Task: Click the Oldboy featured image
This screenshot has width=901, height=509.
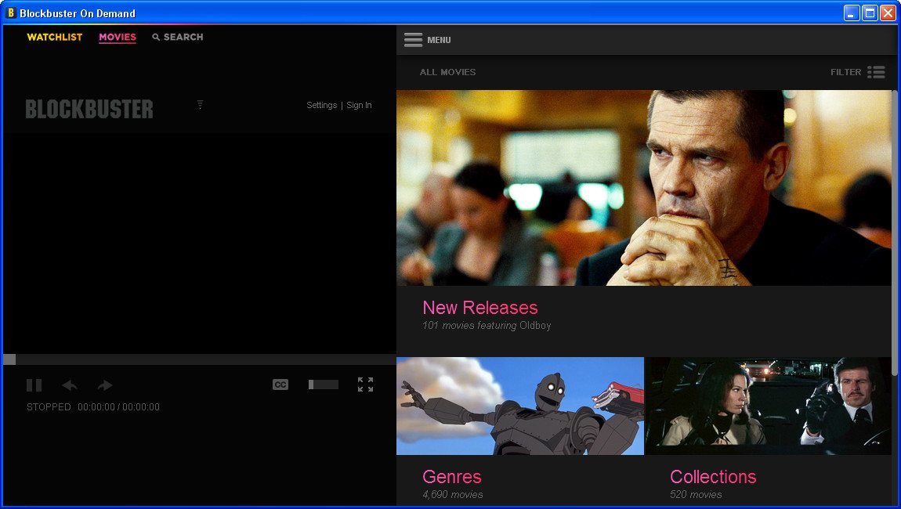Action: click(x=643, y=188)
